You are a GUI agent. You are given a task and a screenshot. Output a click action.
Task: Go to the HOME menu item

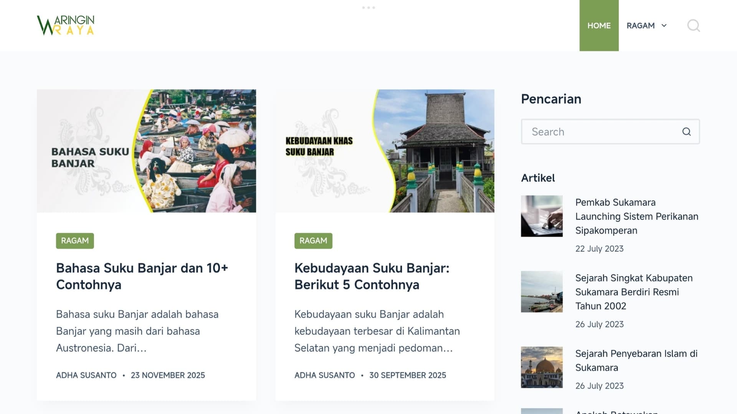(599, 26)
